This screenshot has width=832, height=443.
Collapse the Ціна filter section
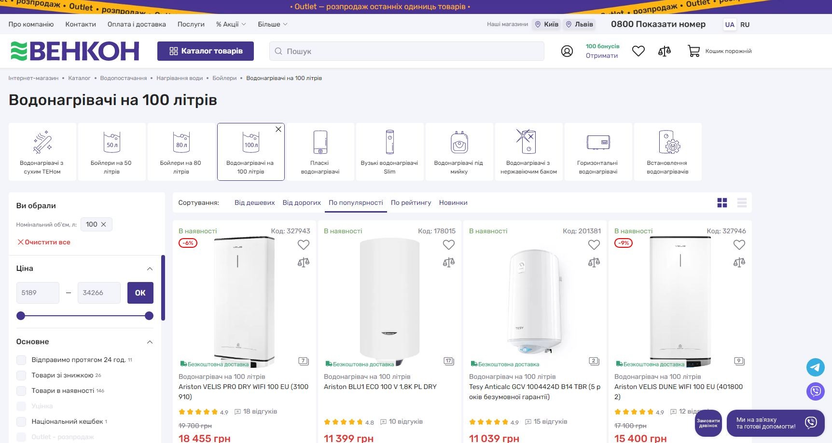150,269
